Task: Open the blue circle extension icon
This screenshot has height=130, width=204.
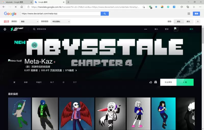Action: pos(156,7)
